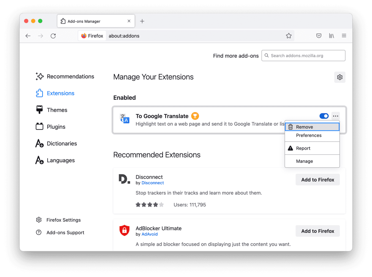The image size is (372, 277).
Task: Open Firefox Settings link
Action: click(x=58, y=220)
